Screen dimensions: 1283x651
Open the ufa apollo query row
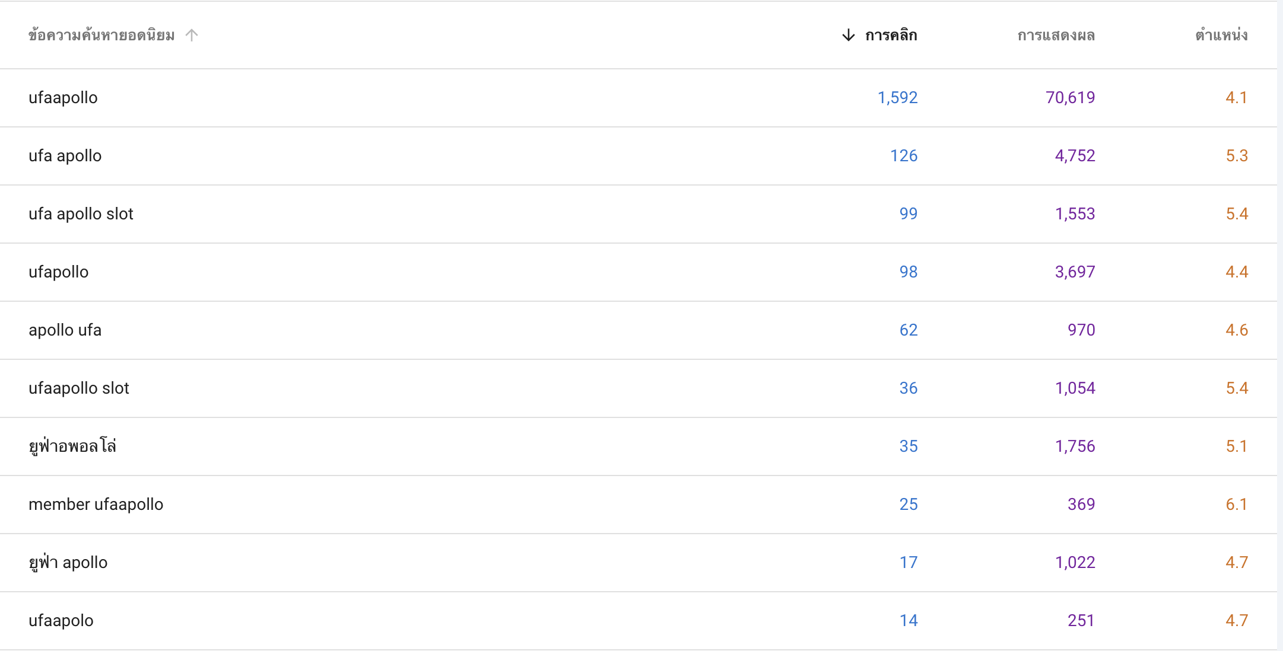click(639, 156)
